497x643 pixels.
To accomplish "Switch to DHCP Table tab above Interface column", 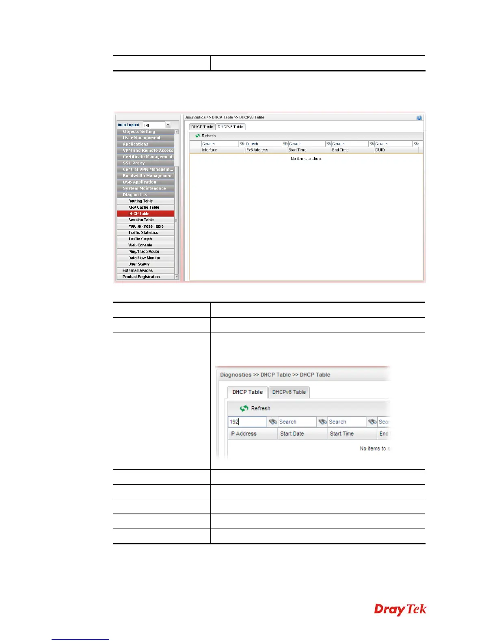I will [202, 127].
